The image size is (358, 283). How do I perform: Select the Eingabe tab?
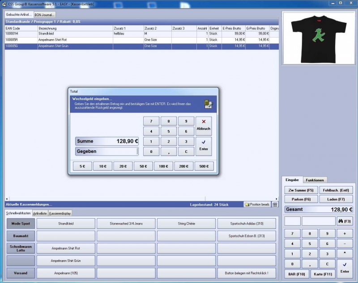[292, 180]
